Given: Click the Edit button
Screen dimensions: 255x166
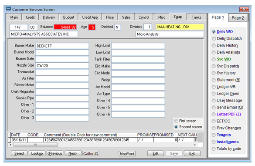Looking at the screenshot, I should coord(156,153).
